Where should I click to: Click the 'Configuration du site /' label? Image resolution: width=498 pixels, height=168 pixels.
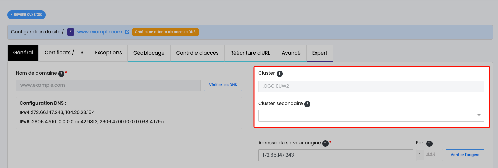click(x=37, y=32)
